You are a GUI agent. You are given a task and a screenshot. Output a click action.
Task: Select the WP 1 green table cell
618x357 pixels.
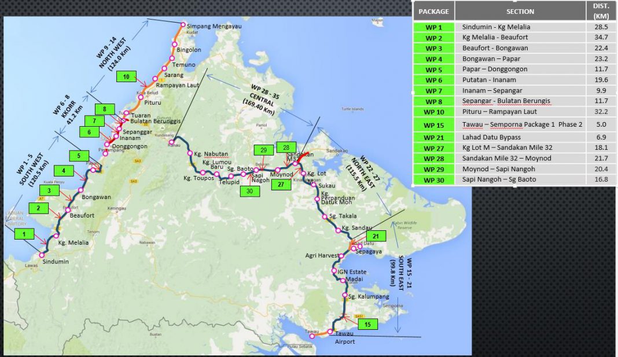click(433, 27)
